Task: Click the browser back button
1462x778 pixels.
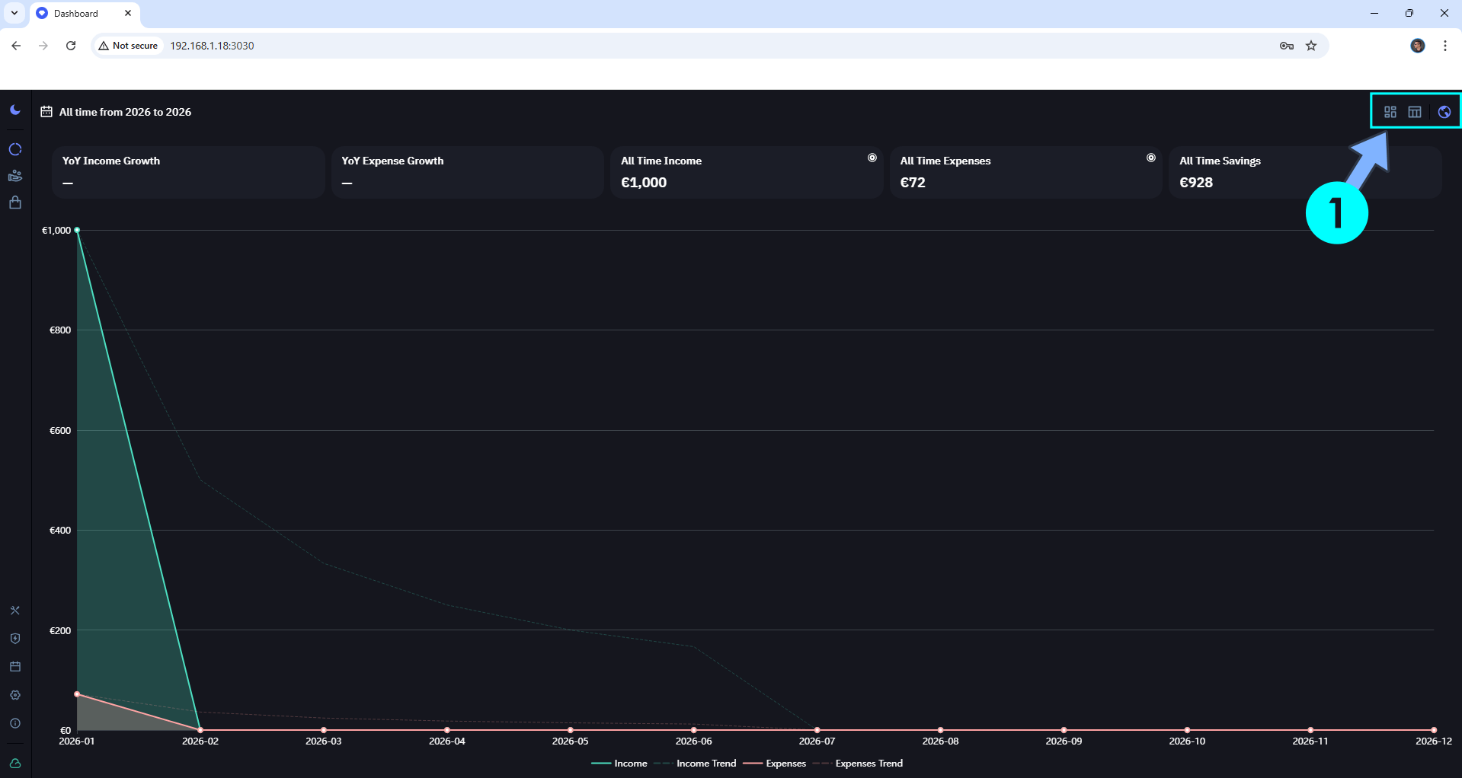Action: [16, 46]
